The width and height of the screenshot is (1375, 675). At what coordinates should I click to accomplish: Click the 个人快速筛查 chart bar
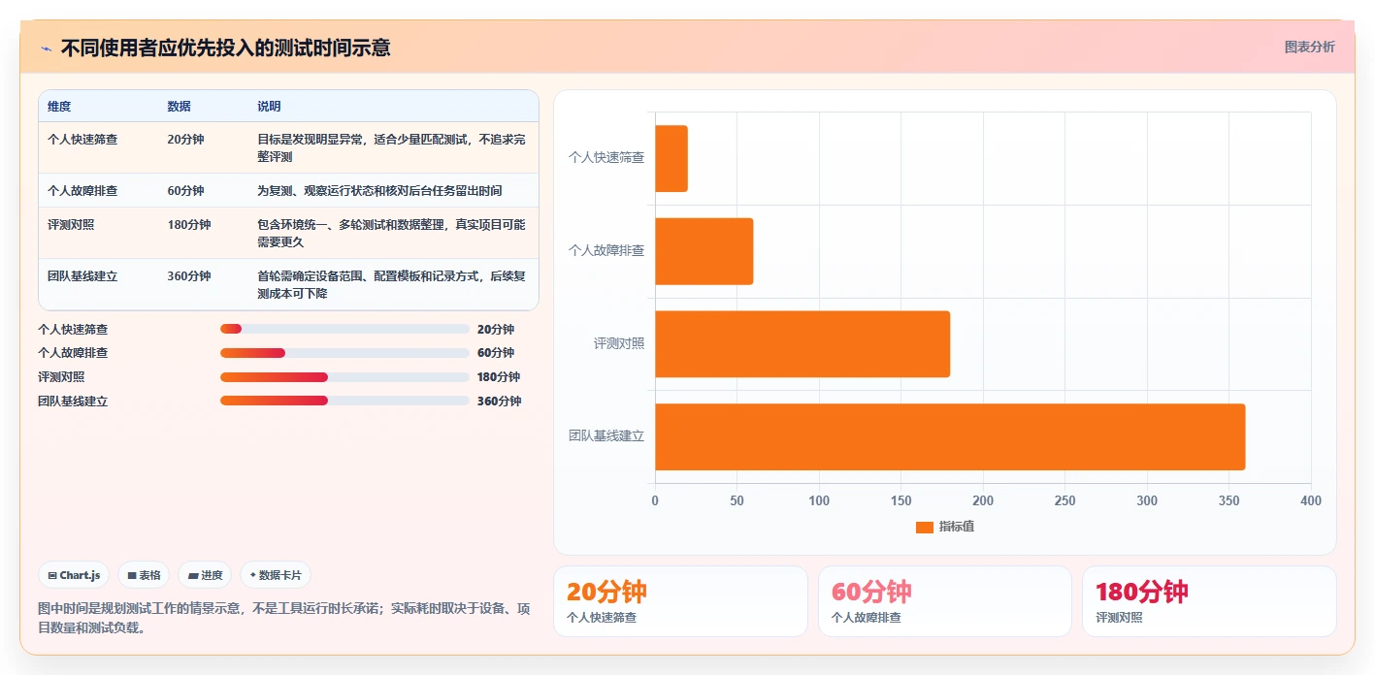(671, 158)
